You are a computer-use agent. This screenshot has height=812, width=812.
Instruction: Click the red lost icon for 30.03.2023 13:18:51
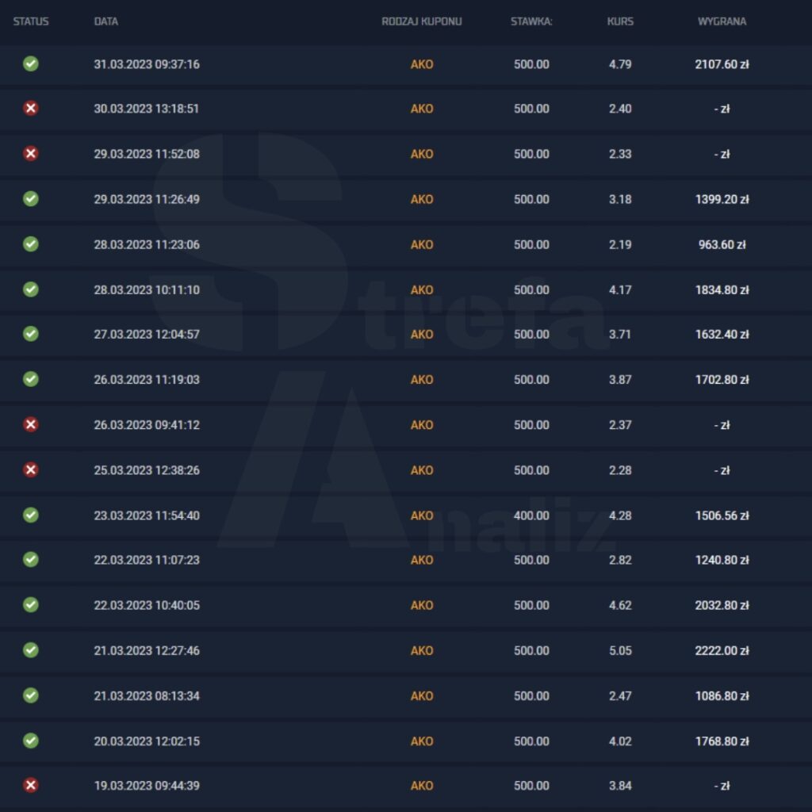coord(31,108)
